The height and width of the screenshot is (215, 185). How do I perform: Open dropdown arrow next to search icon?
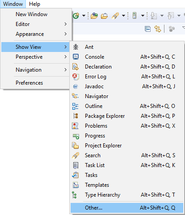pyautogui.click(x=123, y=16)
